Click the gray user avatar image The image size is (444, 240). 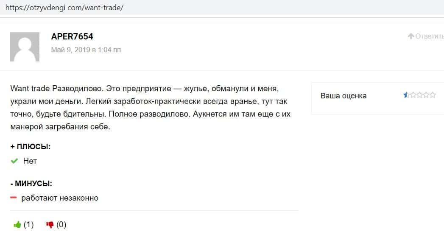(25, 47)
